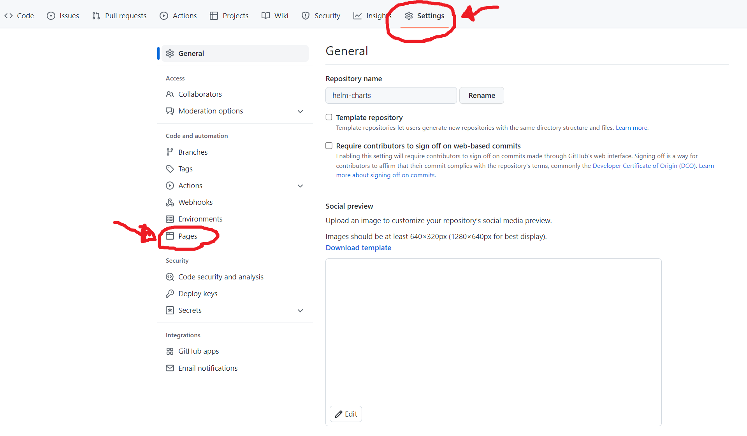Click the apps grid icon beside GitHub apps
The width and height of the screenshot is (747, 436).
pos(170,351)
